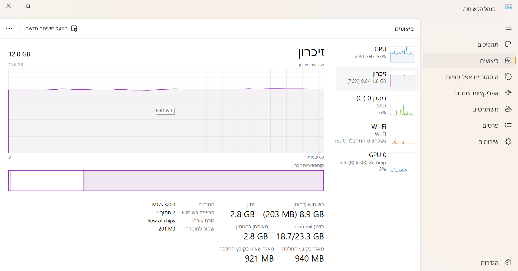Image resolution: width=518 pixels, height=271 pixels.
Task: Select the Memory (זיכרון) mini graph thumbnail
Action: coord(402,79)
